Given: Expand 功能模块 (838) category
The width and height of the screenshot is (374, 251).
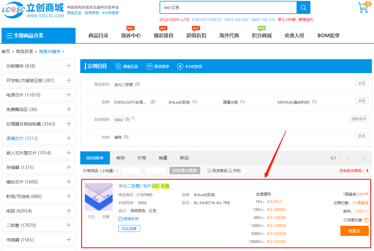Looking at the screenshot, I should [69, 66].
